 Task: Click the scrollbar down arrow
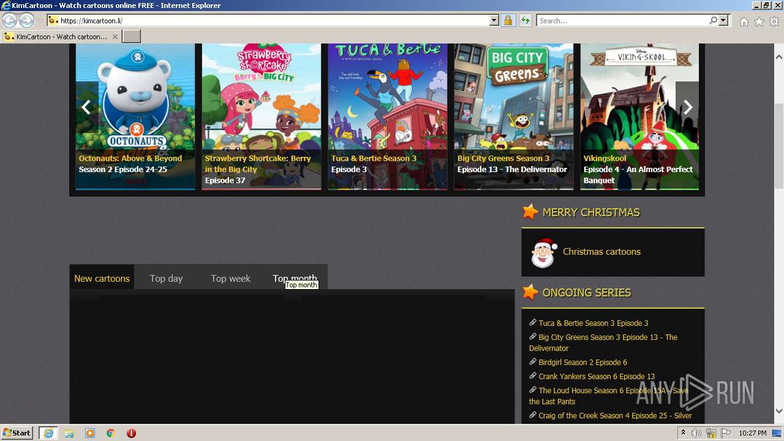[x=779, y=411]
